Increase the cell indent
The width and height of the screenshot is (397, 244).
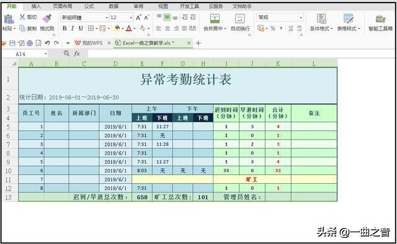click(x=193, y=17)
